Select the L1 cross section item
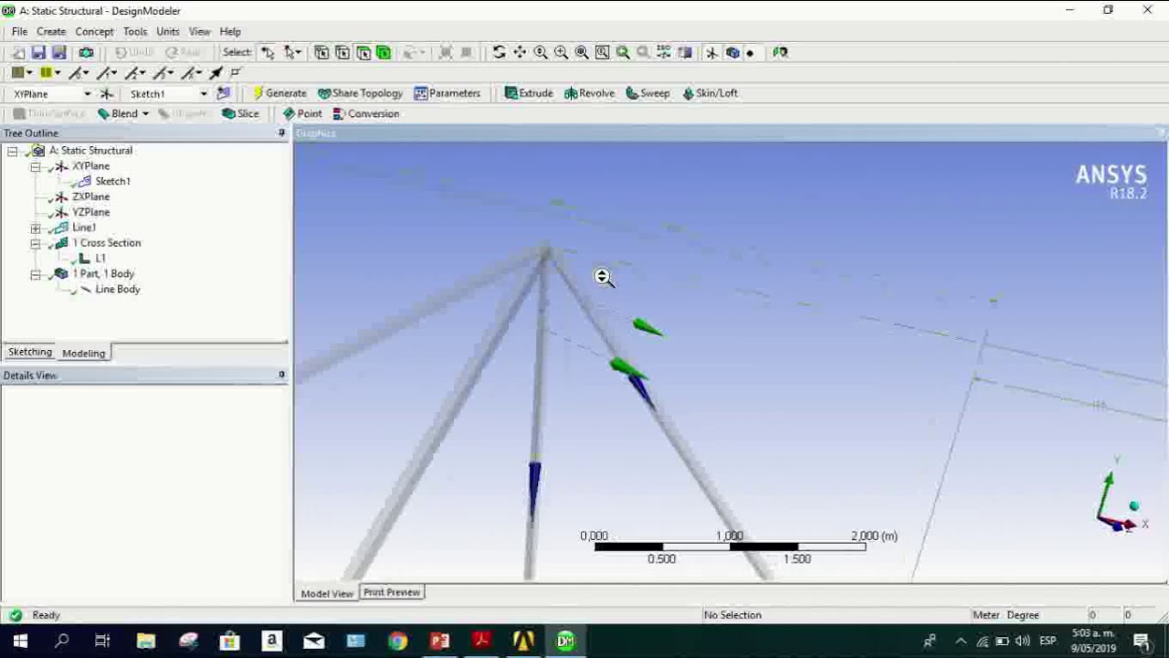The image size is (1169, 658). [100, 259]
